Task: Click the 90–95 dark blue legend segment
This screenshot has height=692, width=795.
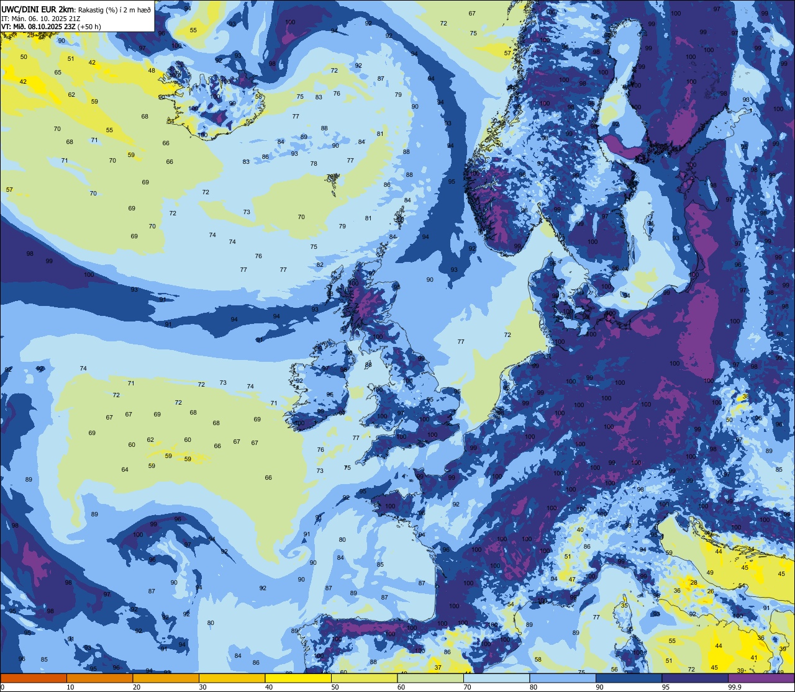Action: (629, 678)
